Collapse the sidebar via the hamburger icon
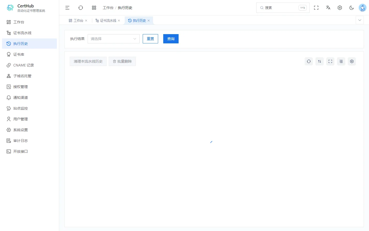369x231 pixels. [x=67, y=8]
